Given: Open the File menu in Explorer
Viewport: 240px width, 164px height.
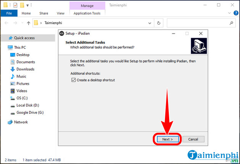Looking at the screenshot, I should [x=9, y=13].
